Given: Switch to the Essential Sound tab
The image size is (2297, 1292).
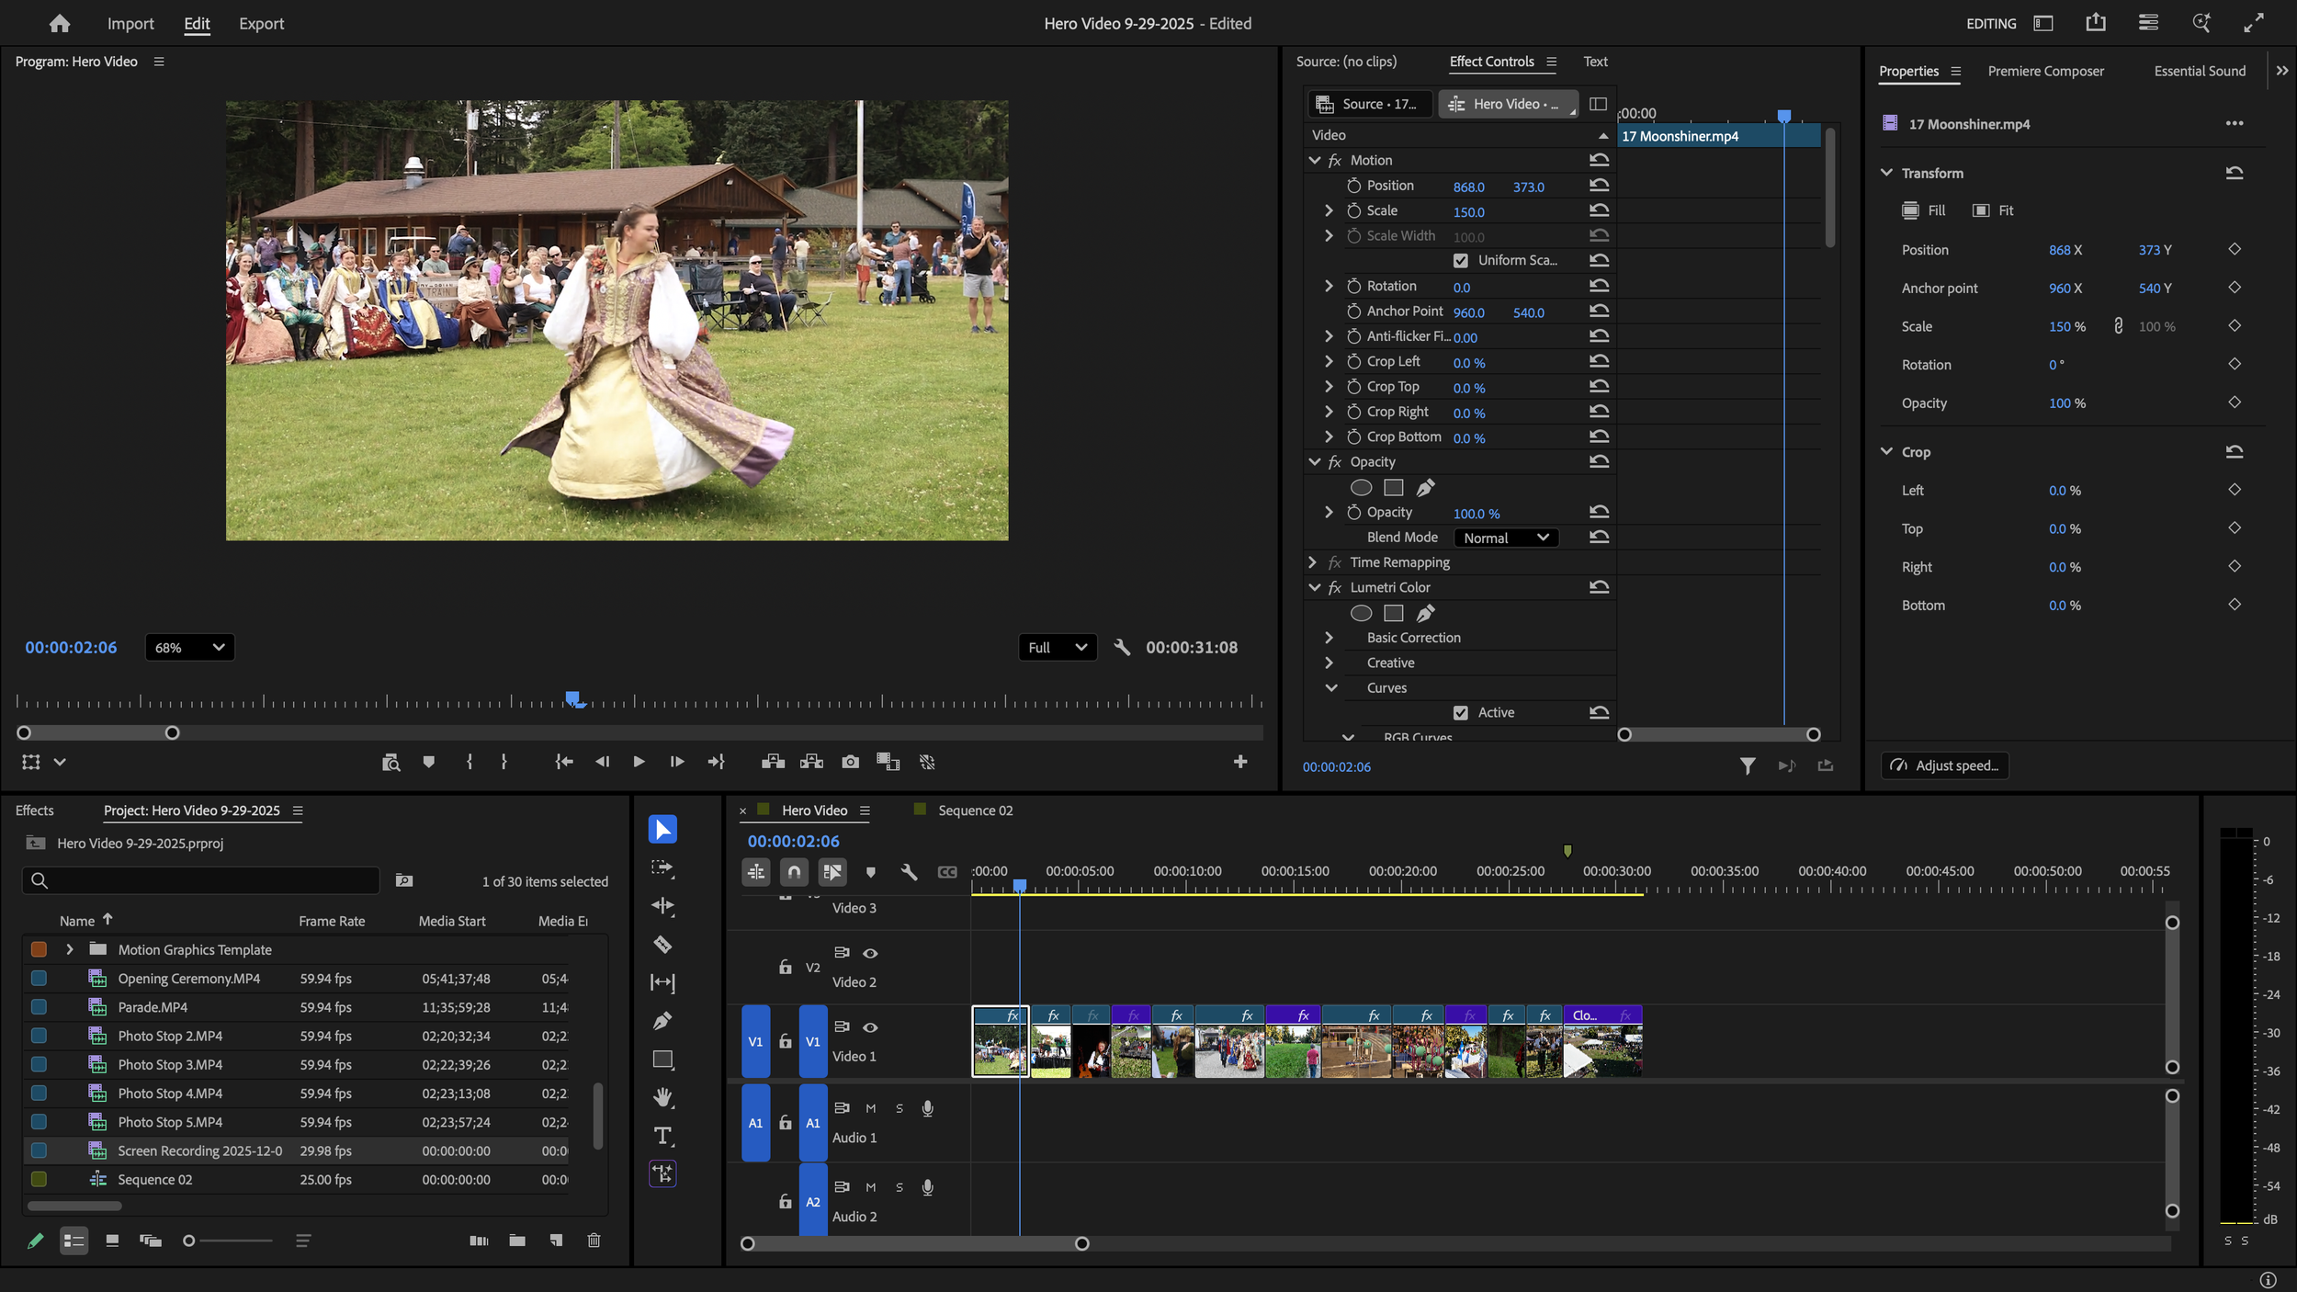Looking at the screenshot, I should point(2199,71).
